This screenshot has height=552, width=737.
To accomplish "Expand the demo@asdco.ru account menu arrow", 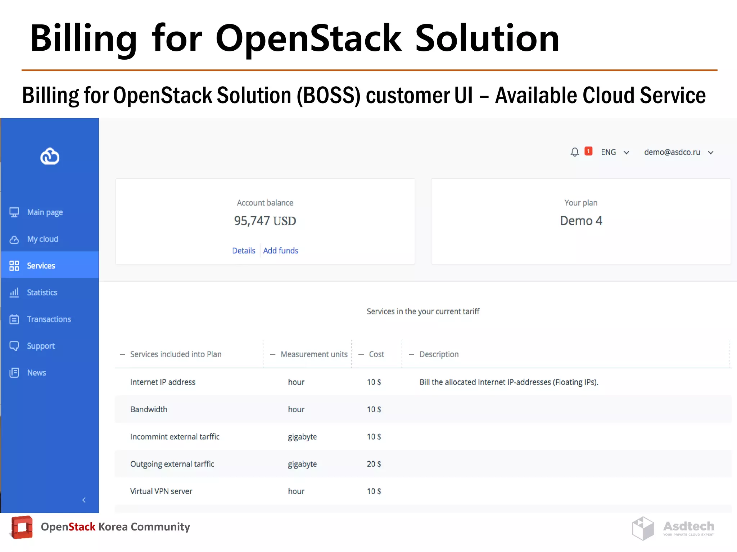I will pos(711,152).
